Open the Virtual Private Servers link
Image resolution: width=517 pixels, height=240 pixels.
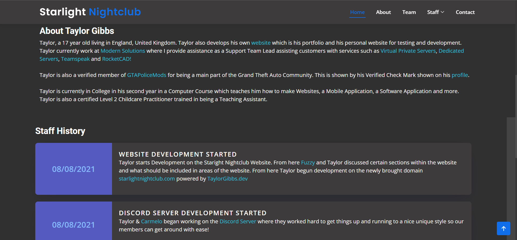coord(408,51)
